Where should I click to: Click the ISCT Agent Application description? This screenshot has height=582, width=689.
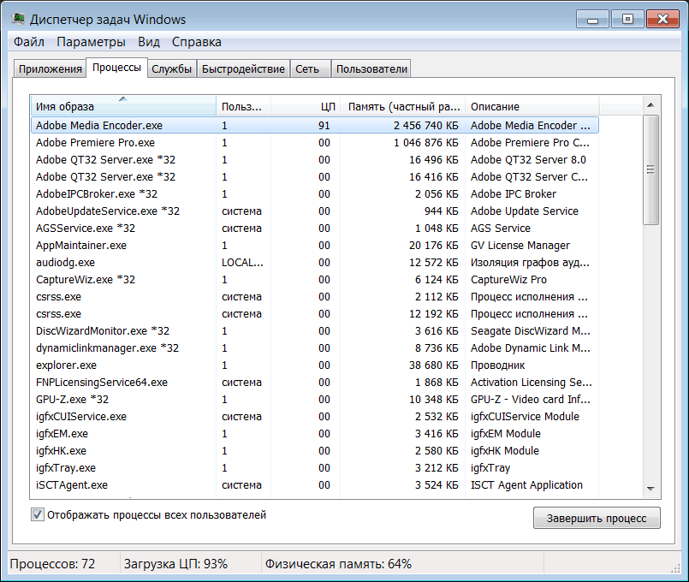[527, 485]
